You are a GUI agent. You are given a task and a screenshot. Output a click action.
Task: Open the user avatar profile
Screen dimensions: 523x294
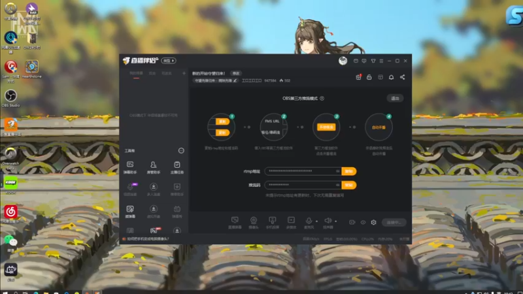343,61
